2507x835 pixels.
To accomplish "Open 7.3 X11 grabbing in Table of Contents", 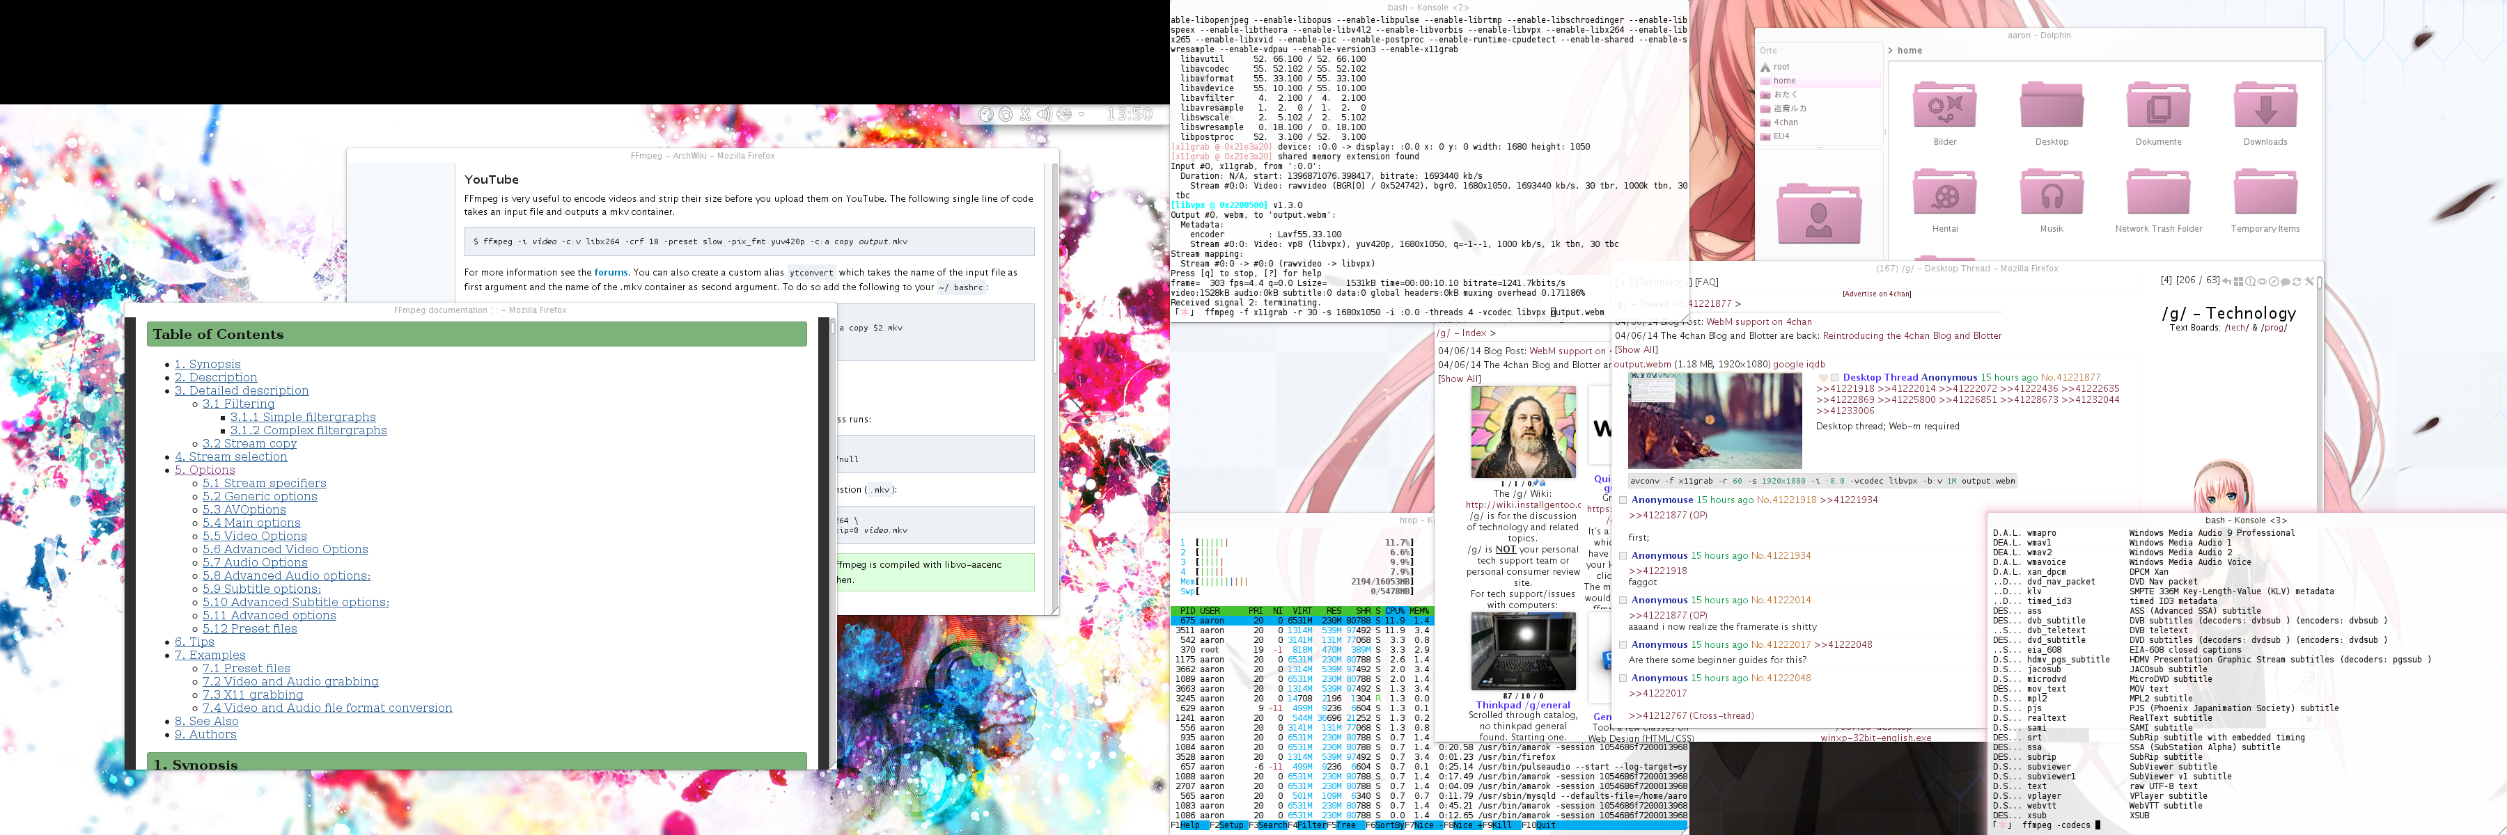I will point(253,695).
